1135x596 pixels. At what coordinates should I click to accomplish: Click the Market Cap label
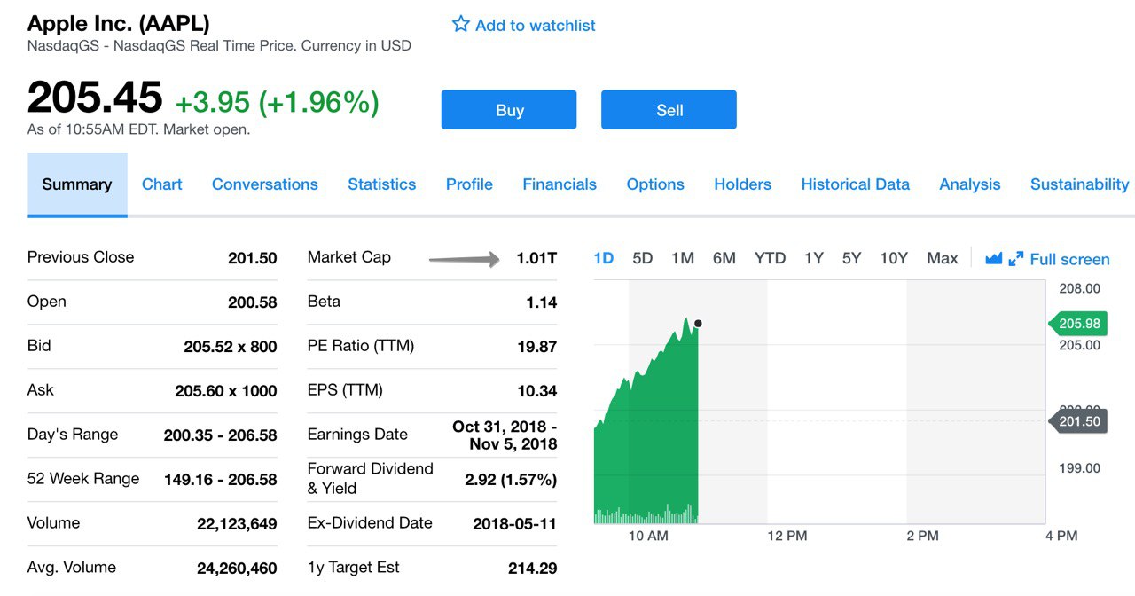349,257
